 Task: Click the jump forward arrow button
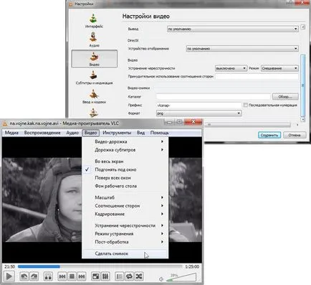34,276
